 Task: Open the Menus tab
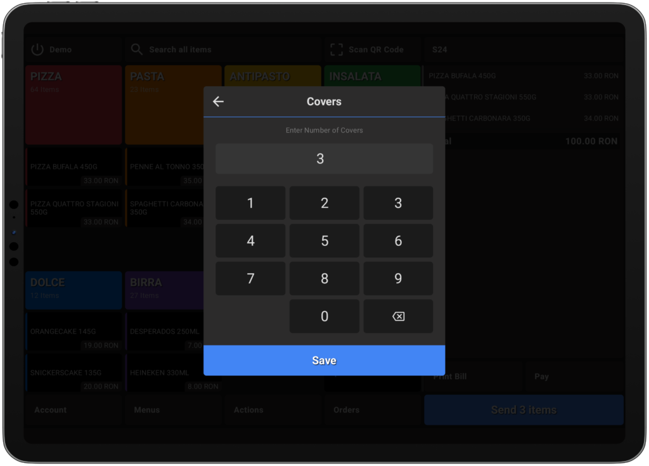click(x=174, y=410)
